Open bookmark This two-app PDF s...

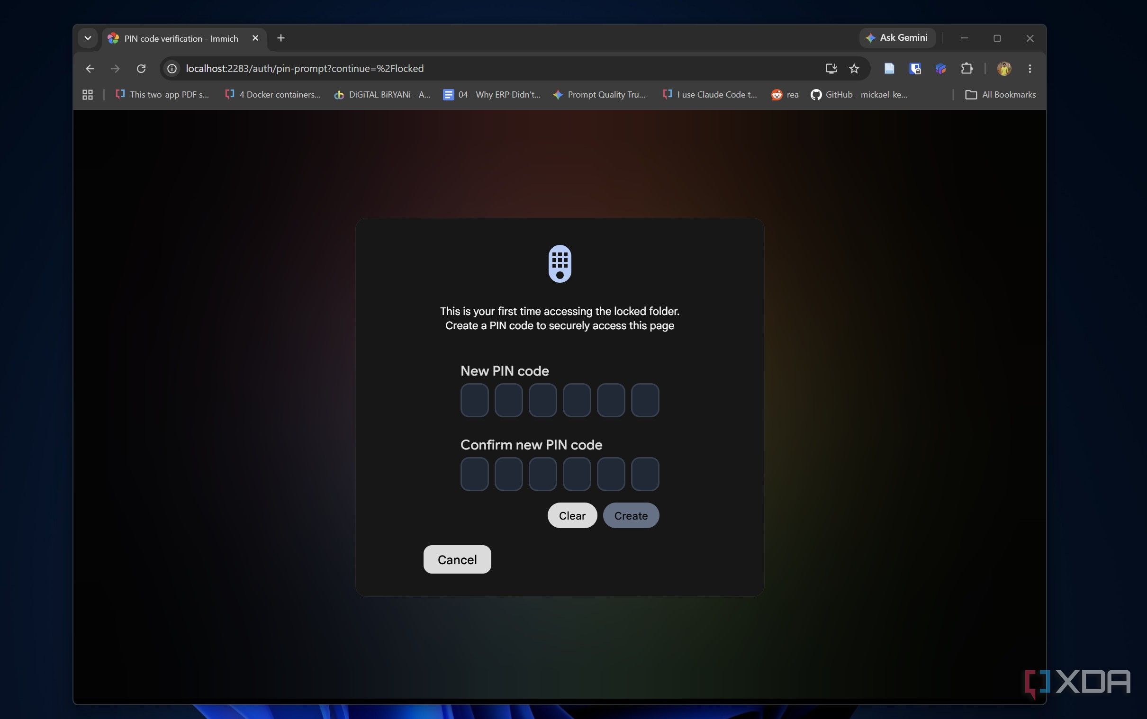[162, 95]
